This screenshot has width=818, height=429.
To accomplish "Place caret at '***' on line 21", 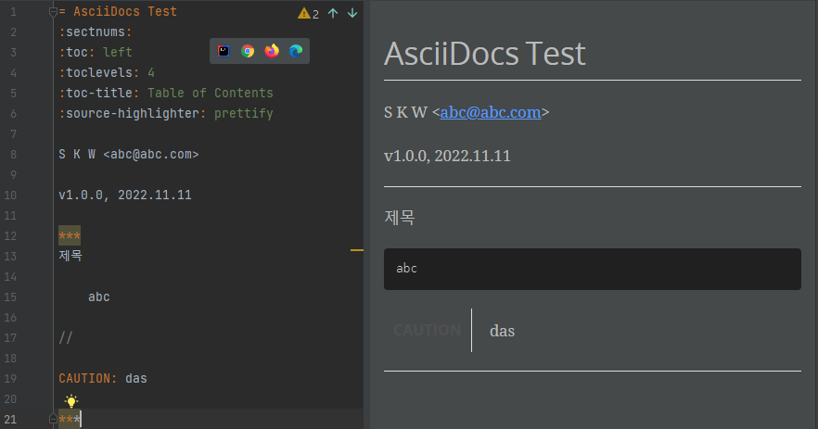I will pyautogui.click(x=70, y=419).
